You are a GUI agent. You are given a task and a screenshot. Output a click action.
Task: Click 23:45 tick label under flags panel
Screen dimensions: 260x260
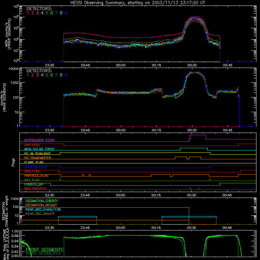tap(85, 195)
